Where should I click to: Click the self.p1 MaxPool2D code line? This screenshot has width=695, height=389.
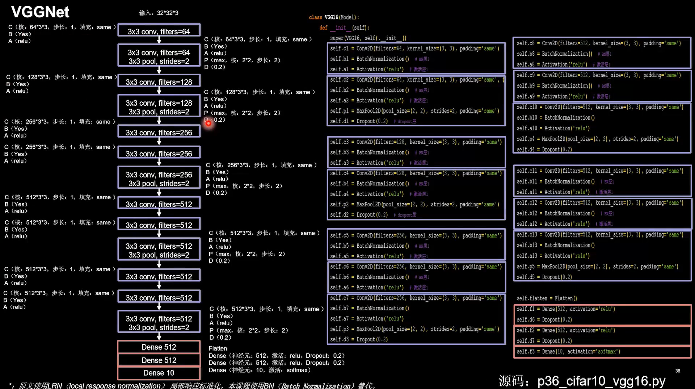[414, 111]
